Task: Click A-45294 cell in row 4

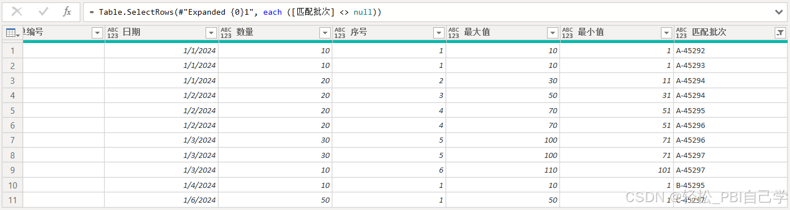Action: click(x=731, y=95)
